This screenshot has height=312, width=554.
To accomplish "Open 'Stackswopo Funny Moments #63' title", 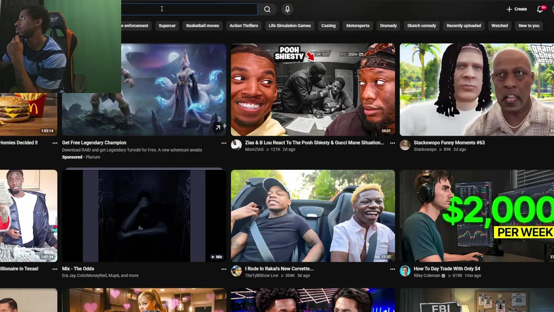I will tap(449, 143).
